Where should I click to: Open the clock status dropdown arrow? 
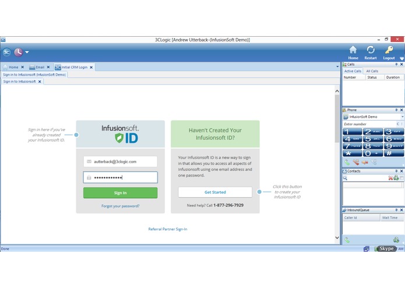[x=27, y=52]
